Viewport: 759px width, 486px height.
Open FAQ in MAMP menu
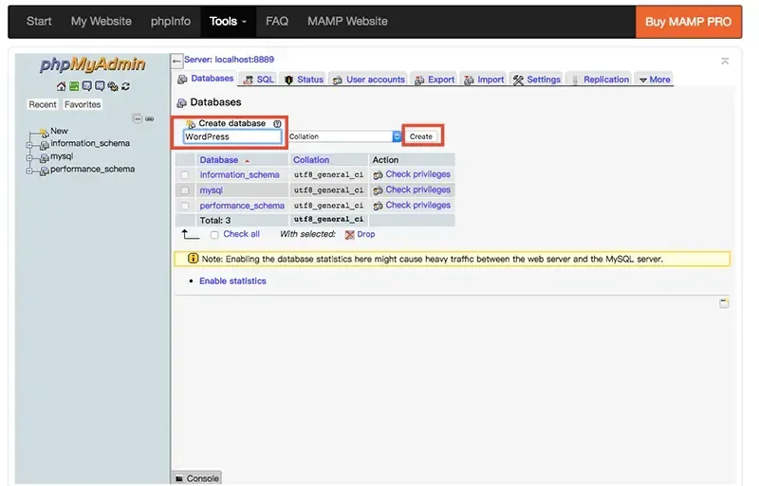(x=277, y=21)
